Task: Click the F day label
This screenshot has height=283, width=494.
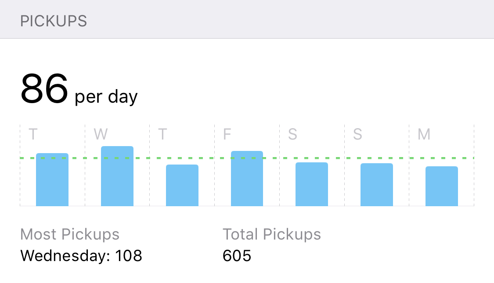Action: (x=227, y=134)
